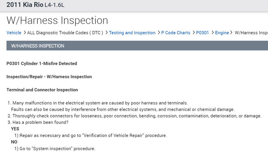Click the truncated W/Harness breadcrumb at the end
Viewport: 268px width, 165px height.
tap(251, 33)
